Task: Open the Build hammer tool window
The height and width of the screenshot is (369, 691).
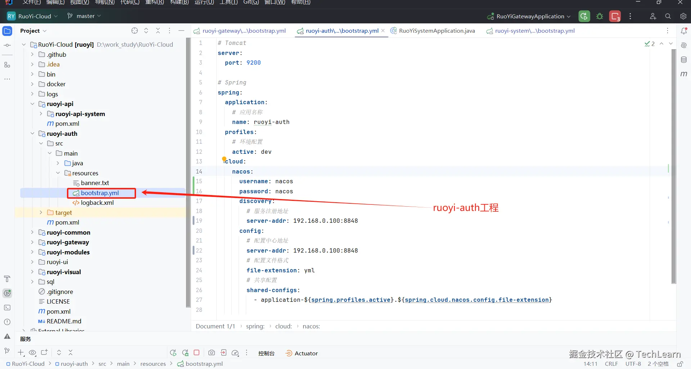Action: pos(7,279)
